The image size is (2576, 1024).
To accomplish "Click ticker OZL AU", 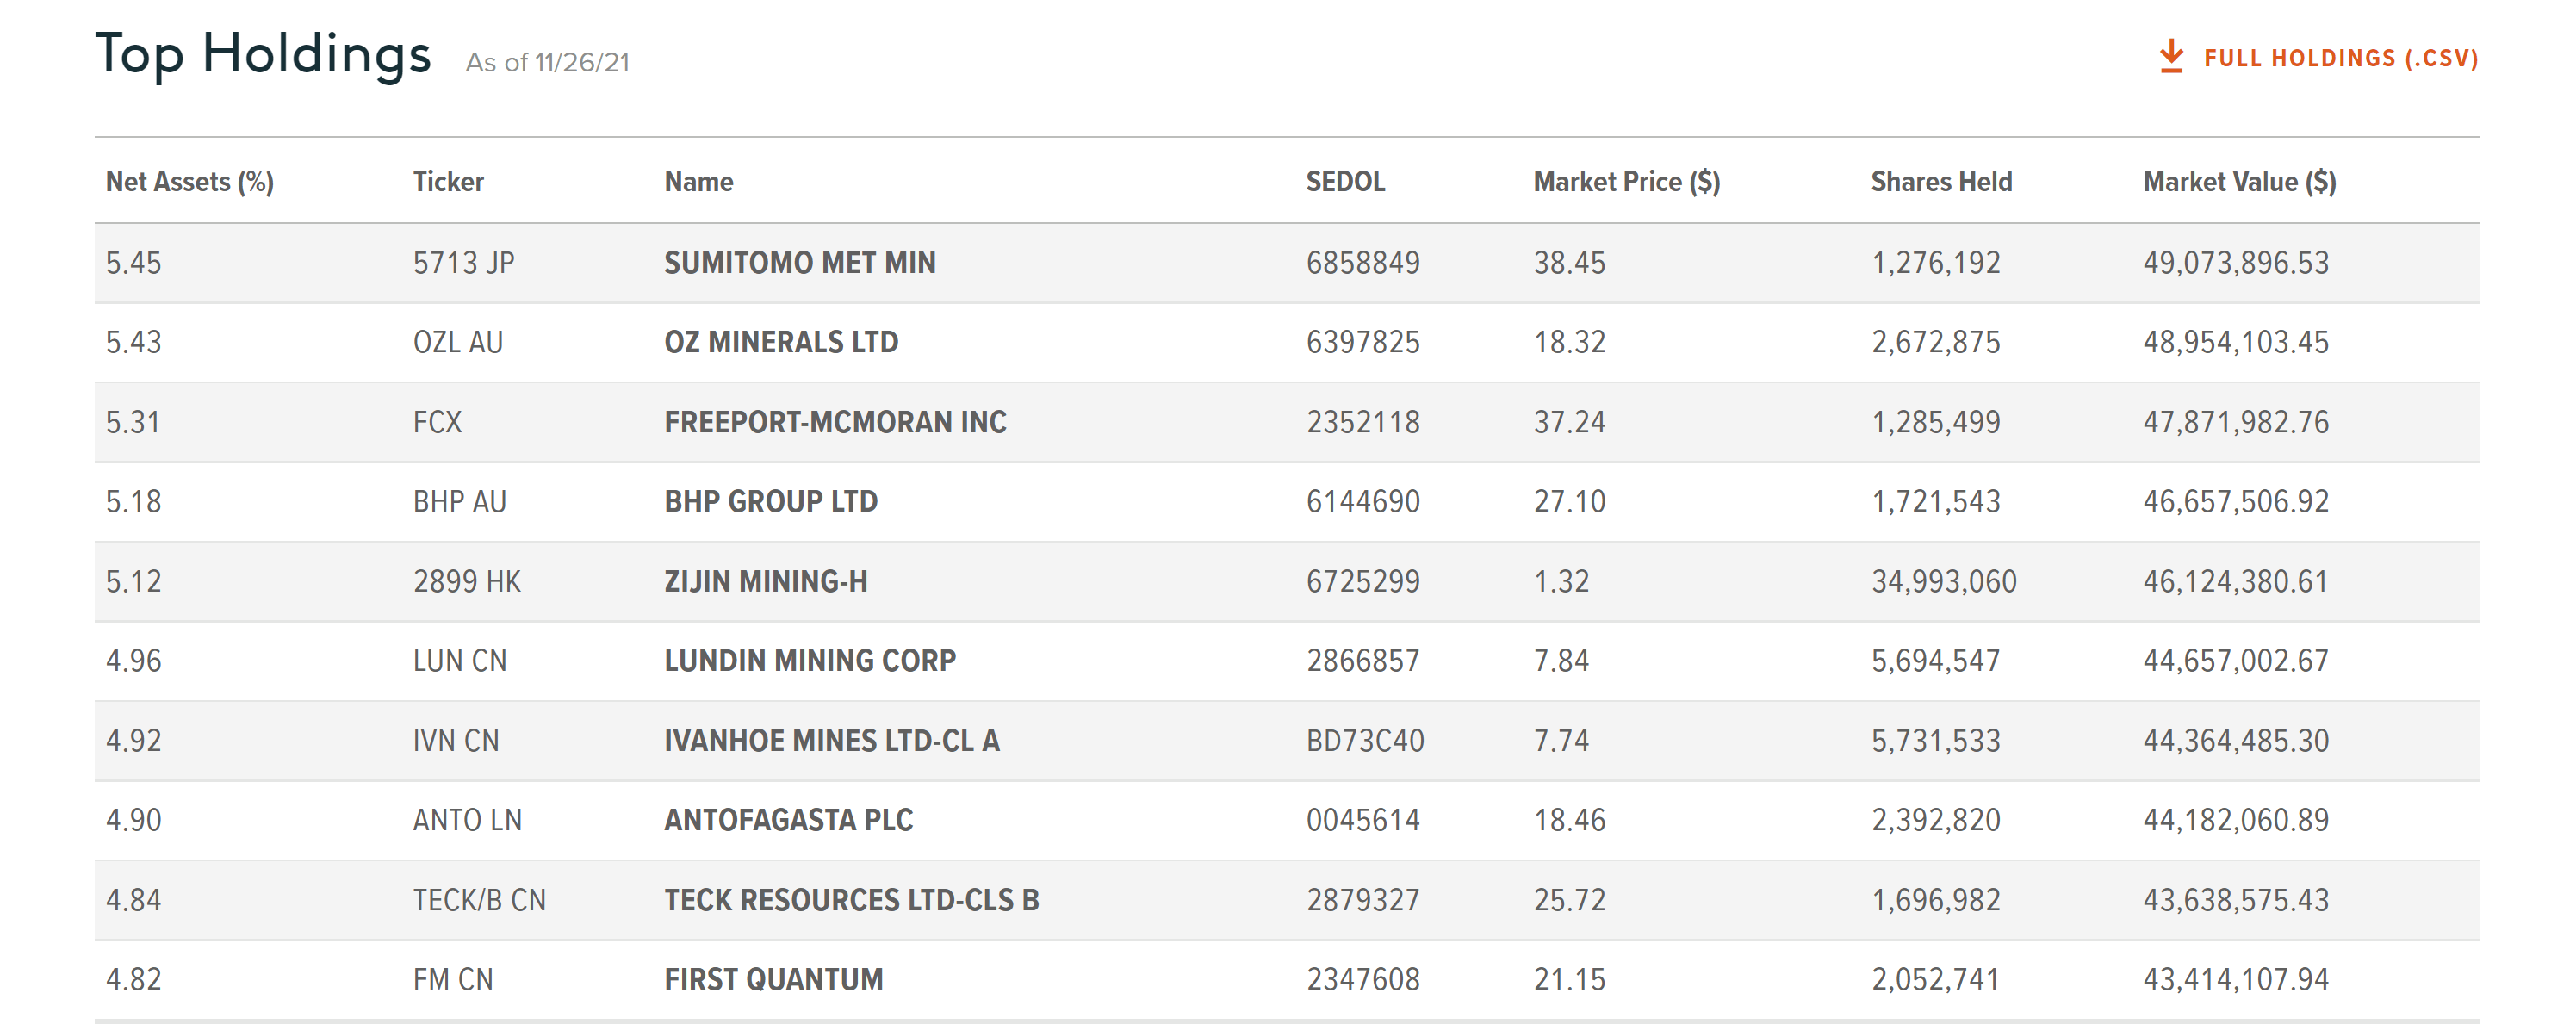I will pos(457,342).
